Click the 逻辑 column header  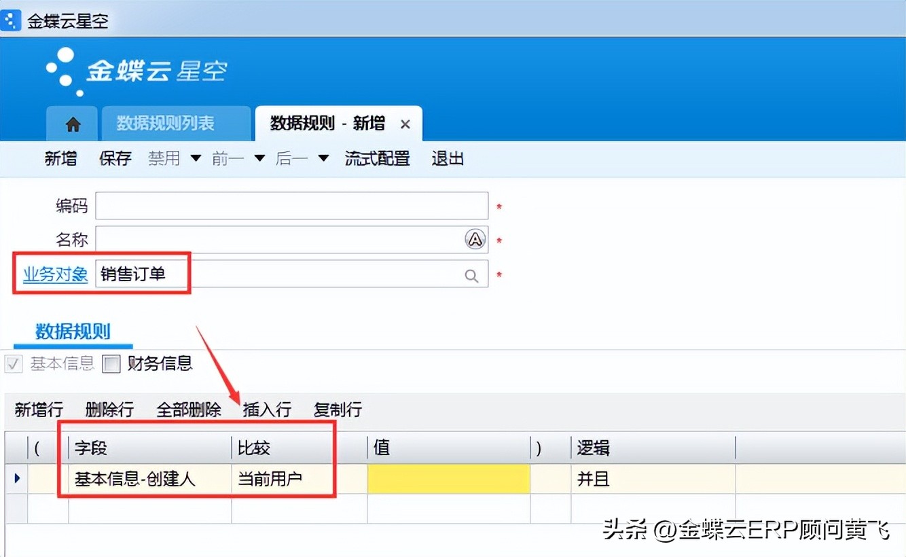(653, 448)
